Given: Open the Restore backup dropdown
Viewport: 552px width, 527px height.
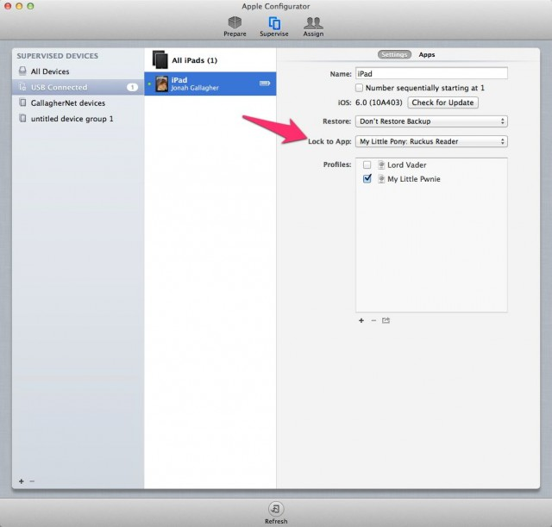Looking at the screenshot, I should [x=431, y=121].
